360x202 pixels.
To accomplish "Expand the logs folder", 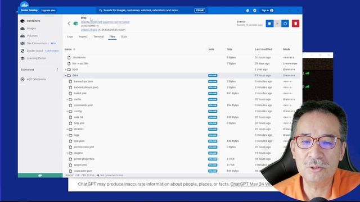I will click(67, 135).
